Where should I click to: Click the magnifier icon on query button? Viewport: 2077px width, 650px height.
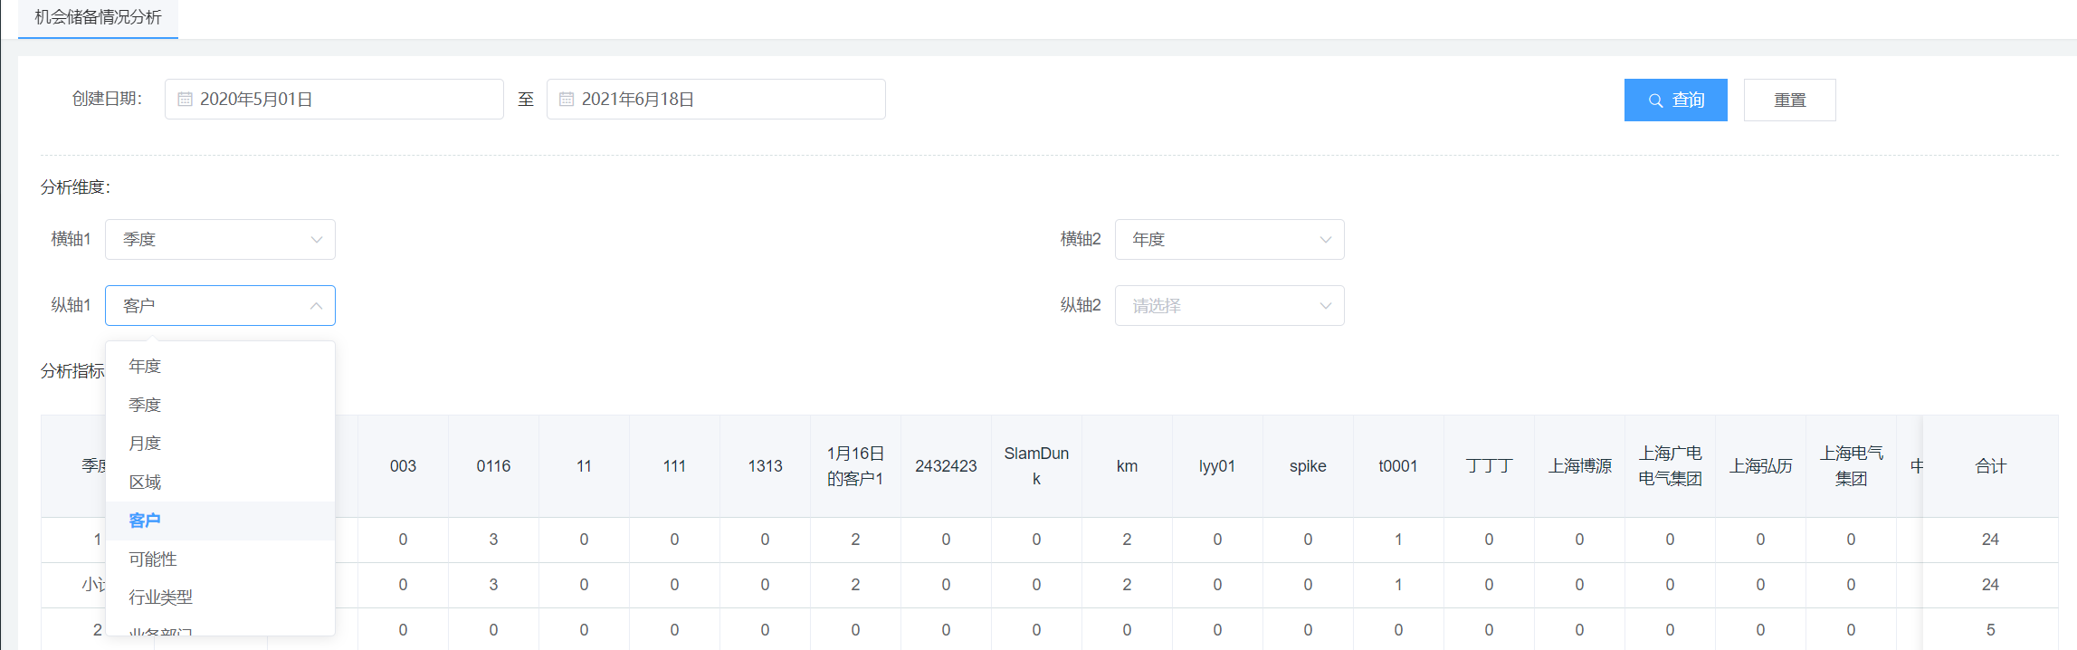coord(1655,100)
